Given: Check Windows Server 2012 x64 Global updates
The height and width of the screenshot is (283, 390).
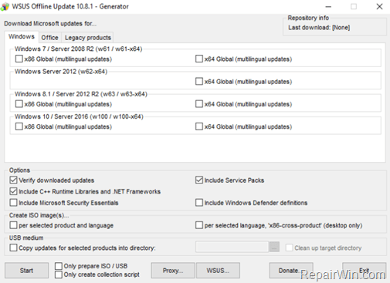Looking at the screenshot, I should [x=199, y=82].
